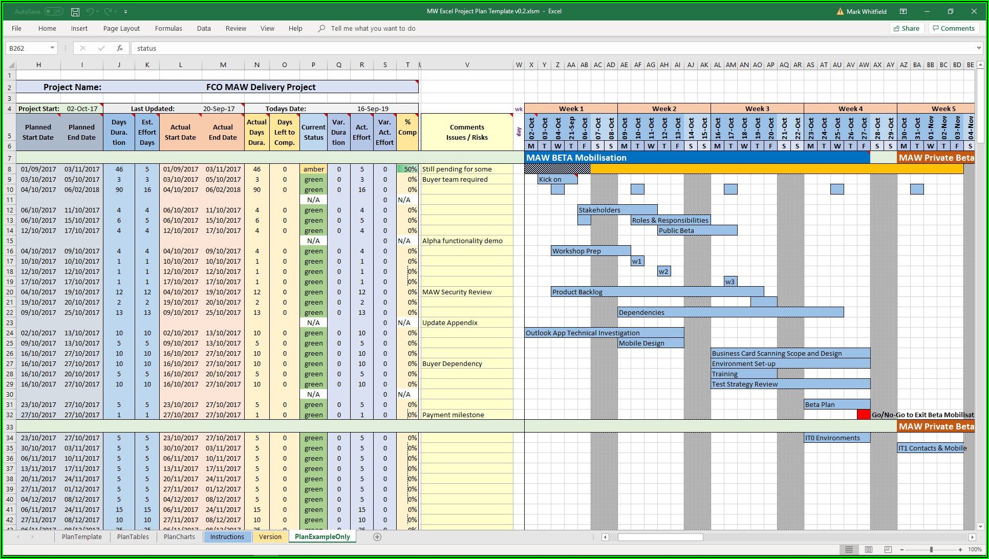
Task: Click the Share button
Action: coord(907,28)
